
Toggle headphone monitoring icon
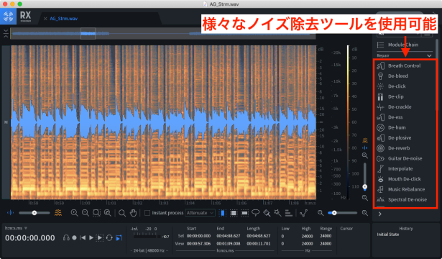click(x=66, y=238)
